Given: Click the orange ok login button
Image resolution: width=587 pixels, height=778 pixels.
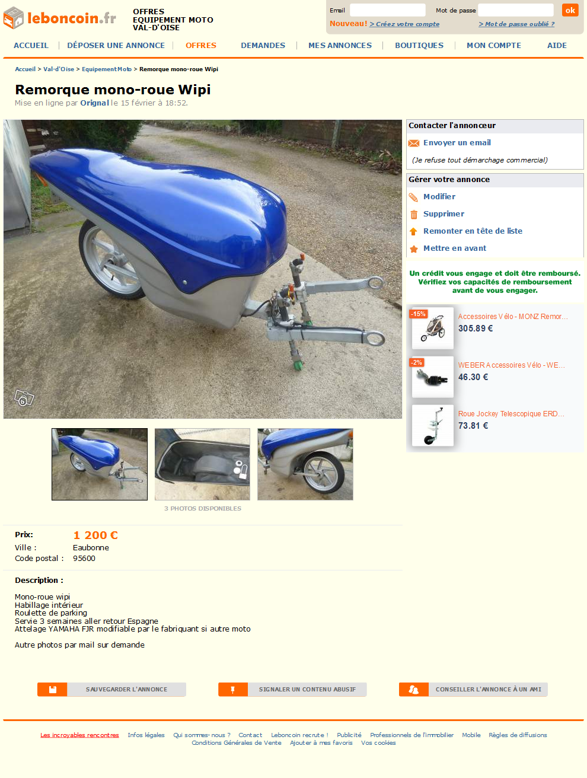Looking at the screenshot, I should pyautogui.click(x=570, y=10).
